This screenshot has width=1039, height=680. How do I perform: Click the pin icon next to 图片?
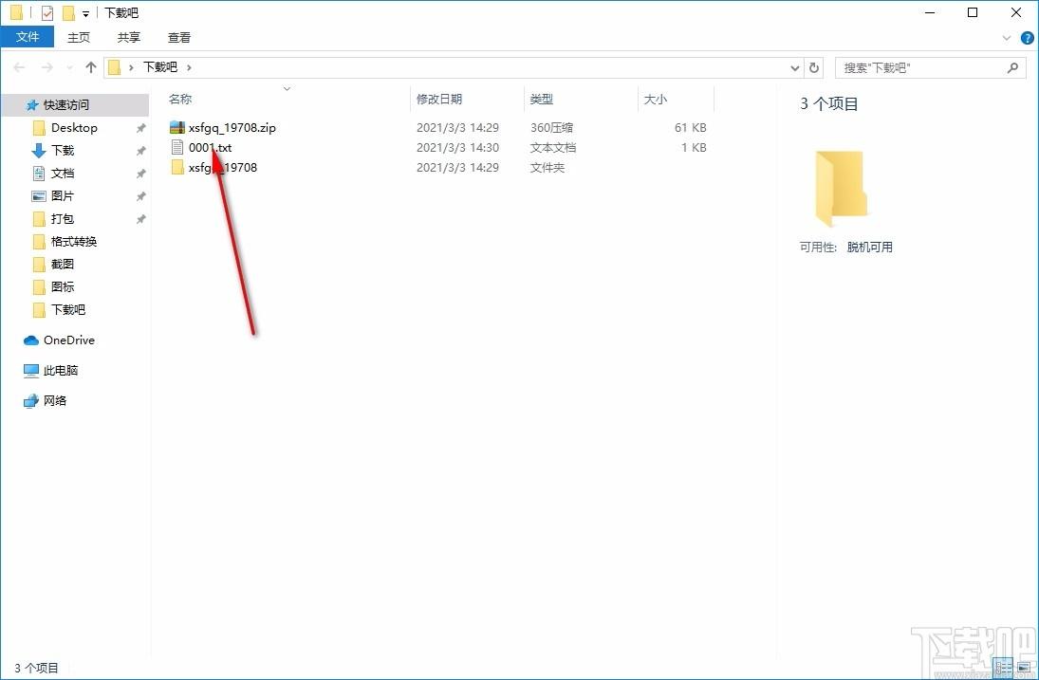(x=140, y=196)
